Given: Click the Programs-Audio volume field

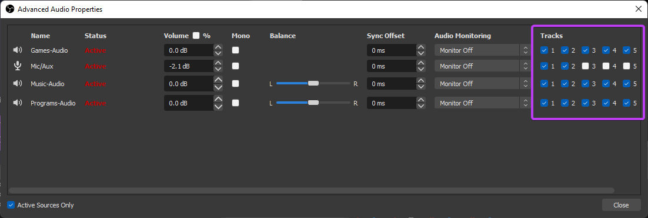Looking at the screenshot, I should click(189, 103).
